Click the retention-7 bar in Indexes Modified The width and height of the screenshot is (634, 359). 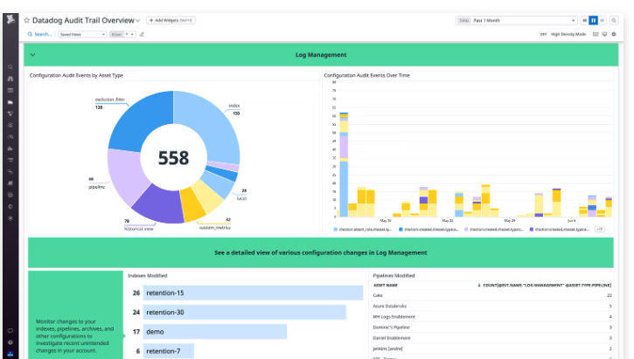coord(169,351)
